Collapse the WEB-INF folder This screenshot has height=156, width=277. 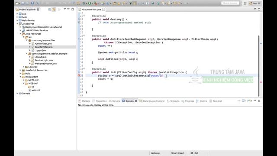click(x=24, y=83)
